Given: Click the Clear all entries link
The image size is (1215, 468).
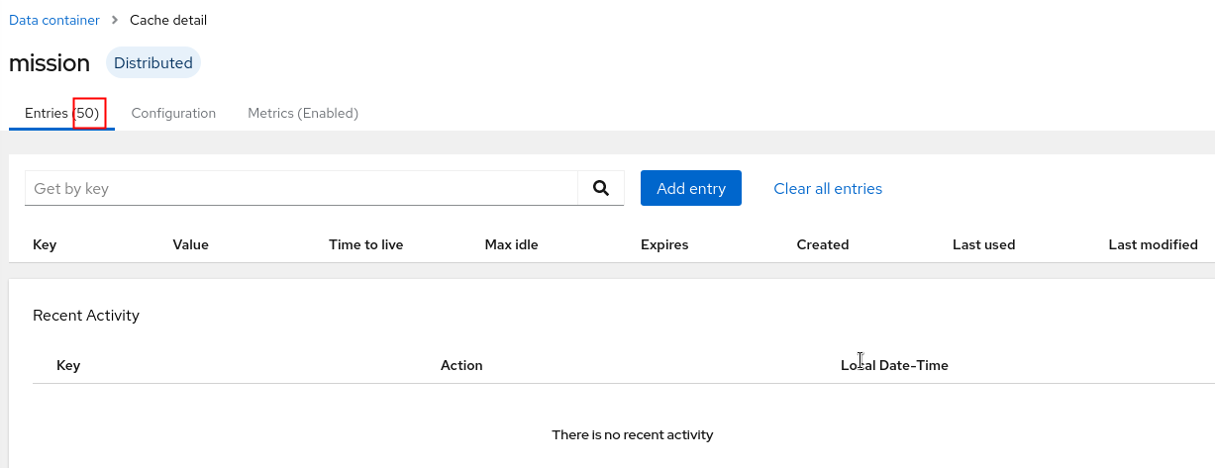Looking at the screenshot, I should (x=828, y=188).
